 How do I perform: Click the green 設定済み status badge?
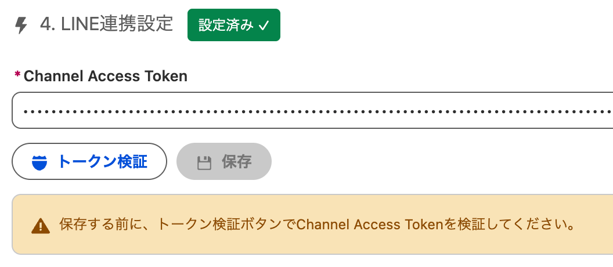coord(233,26)
